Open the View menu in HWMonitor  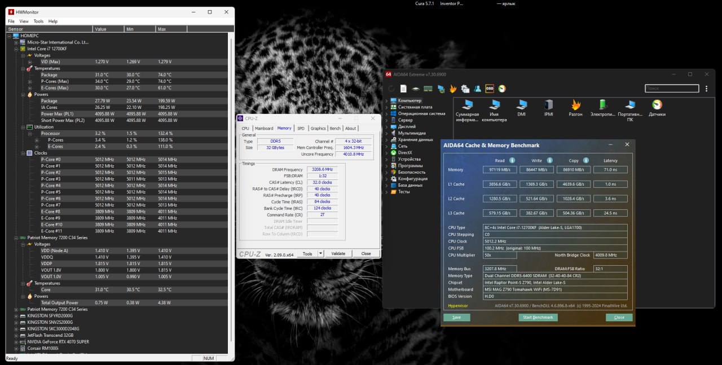click(24, 21)
